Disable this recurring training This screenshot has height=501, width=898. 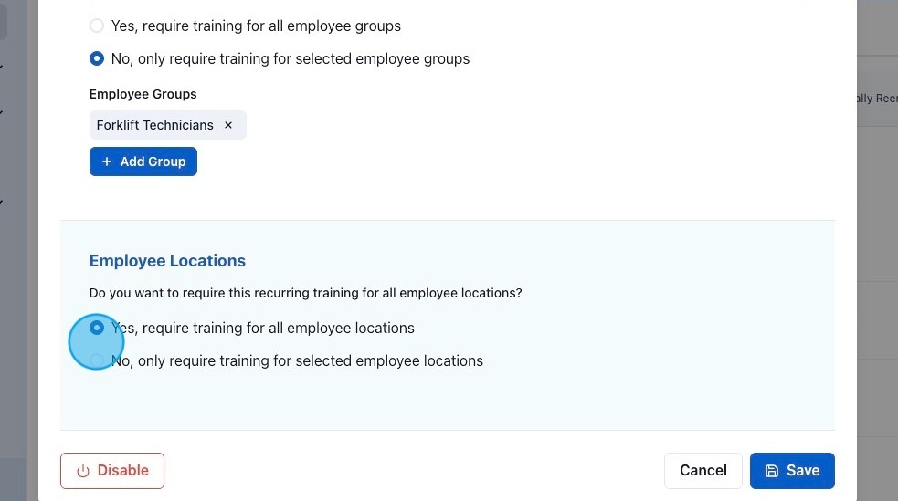tap(111, 471)
